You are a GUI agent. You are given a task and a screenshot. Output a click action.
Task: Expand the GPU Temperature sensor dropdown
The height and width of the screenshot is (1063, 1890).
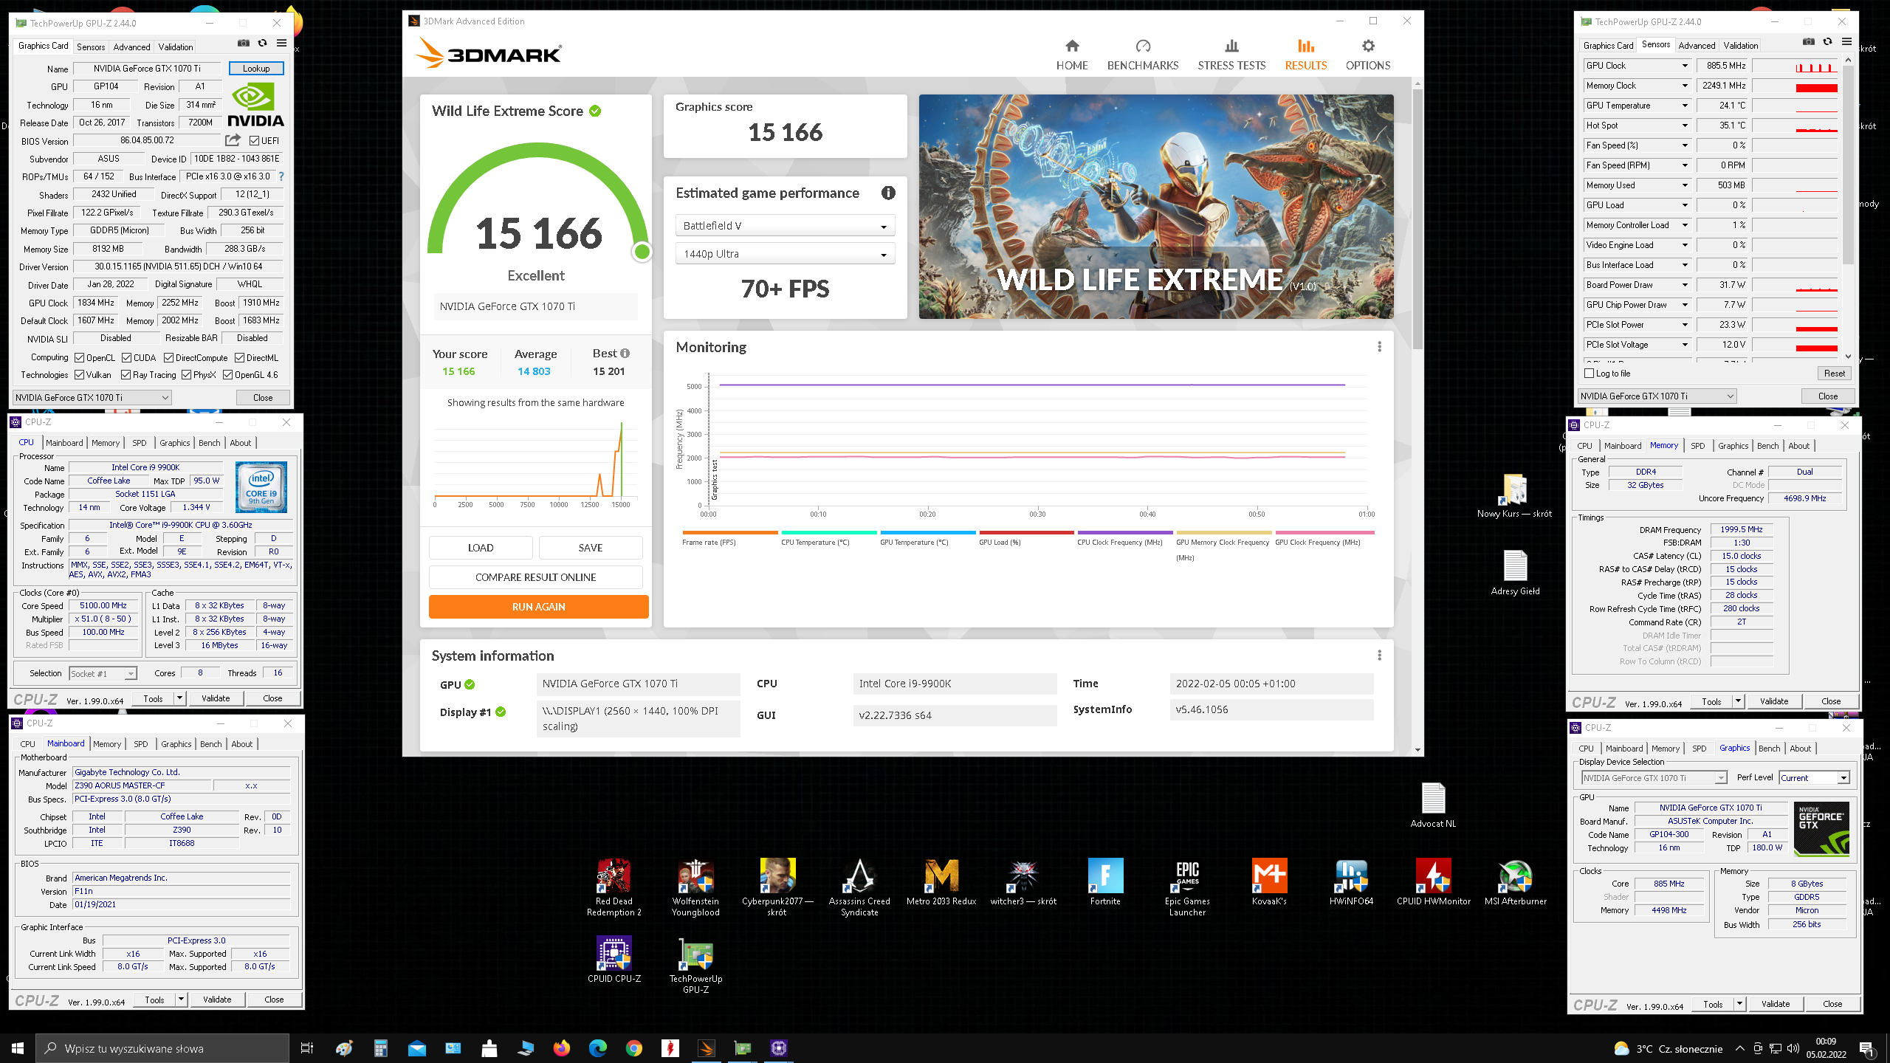click(1685, 106)
